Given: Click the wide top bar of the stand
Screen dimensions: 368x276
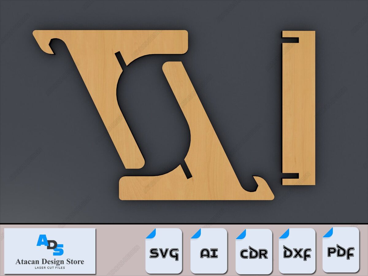Looking at the screenshot, I should pos(123,40).
